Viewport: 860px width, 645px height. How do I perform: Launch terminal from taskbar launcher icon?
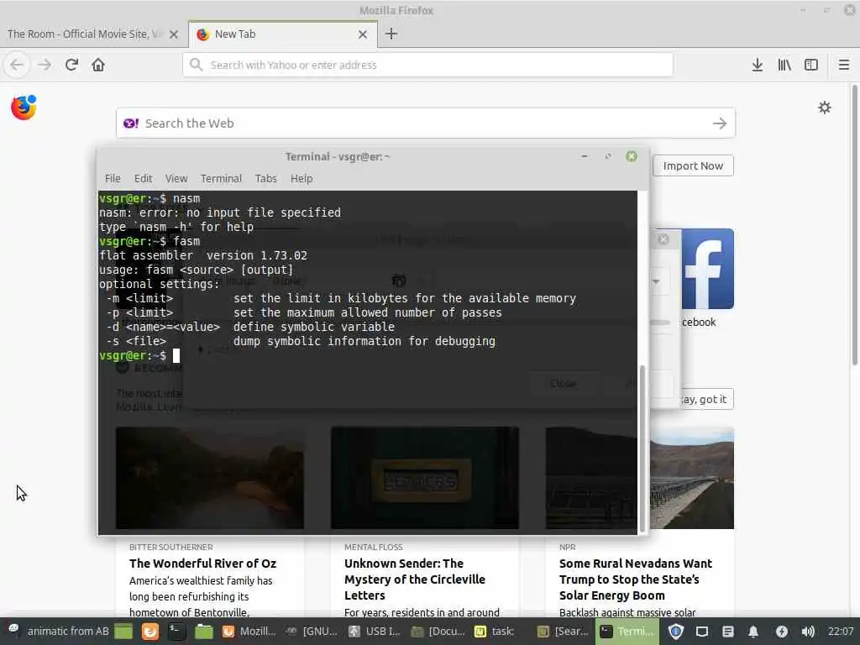176,632
